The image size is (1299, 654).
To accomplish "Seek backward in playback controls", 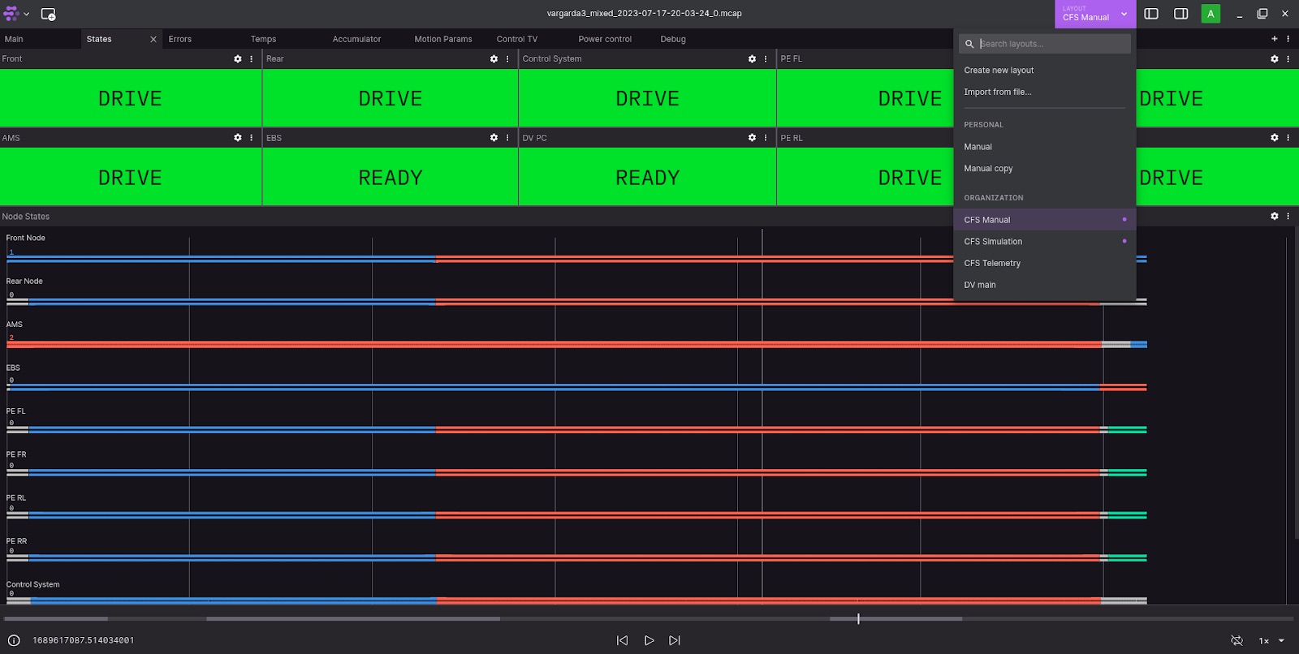I will click(623, 640).
